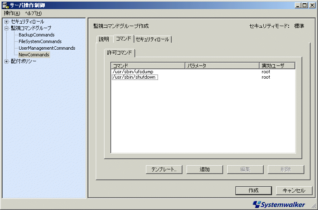Select UserManagementCommands in the tree

47,48
